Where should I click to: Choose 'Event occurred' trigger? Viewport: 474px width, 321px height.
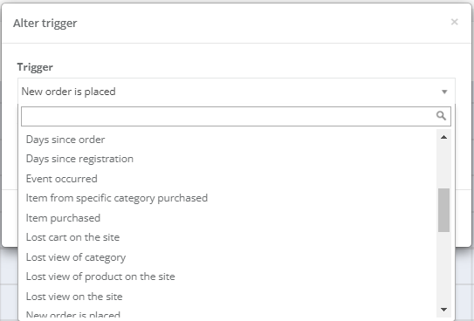(229, 179)
